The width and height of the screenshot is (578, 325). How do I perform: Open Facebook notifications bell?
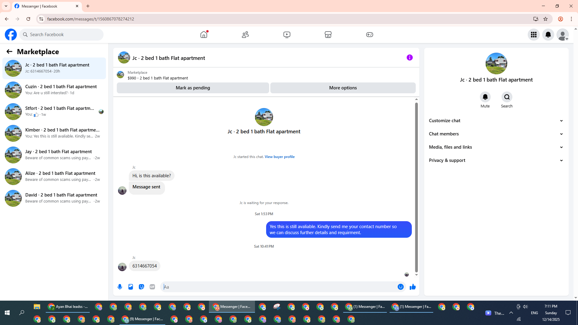tap(548, 35)
